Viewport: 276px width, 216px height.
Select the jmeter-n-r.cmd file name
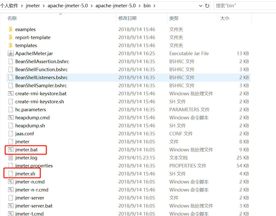tap(32, 190)
